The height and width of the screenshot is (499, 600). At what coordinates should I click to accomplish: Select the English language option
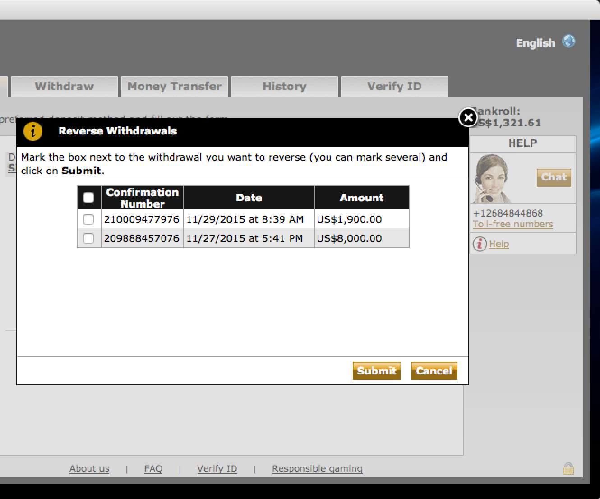point(535,43)
